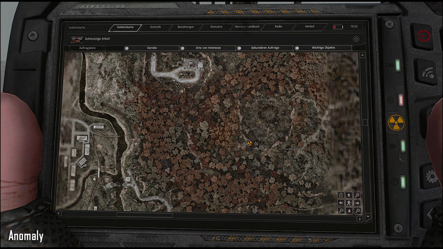The image size is (443, 249).
Task: Click the radiation emblem on the PDA frame
Action: [x=396, y=123]
